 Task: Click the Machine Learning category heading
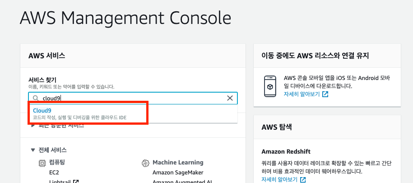(178, 162)
